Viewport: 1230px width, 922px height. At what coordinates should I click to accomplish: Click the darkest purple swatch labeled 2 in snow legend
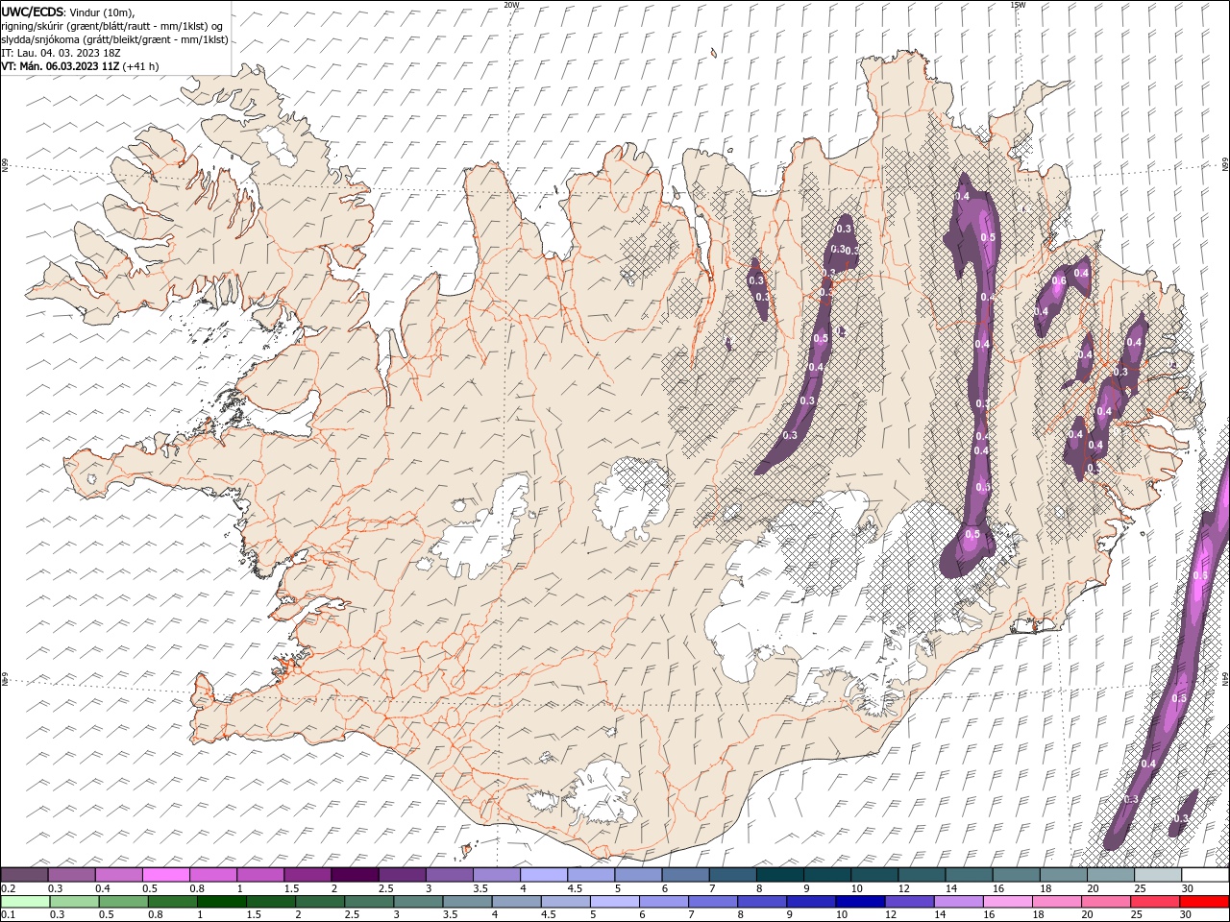pos(355,875)
